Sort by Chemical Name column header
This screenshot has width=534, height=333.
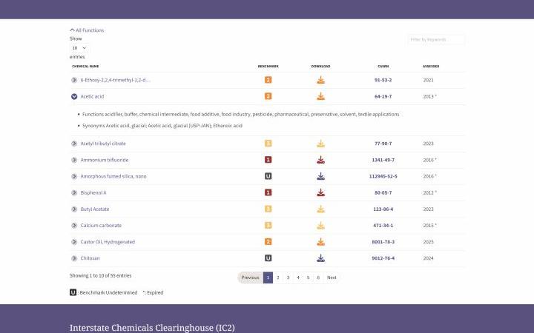[x=85, y=67]
